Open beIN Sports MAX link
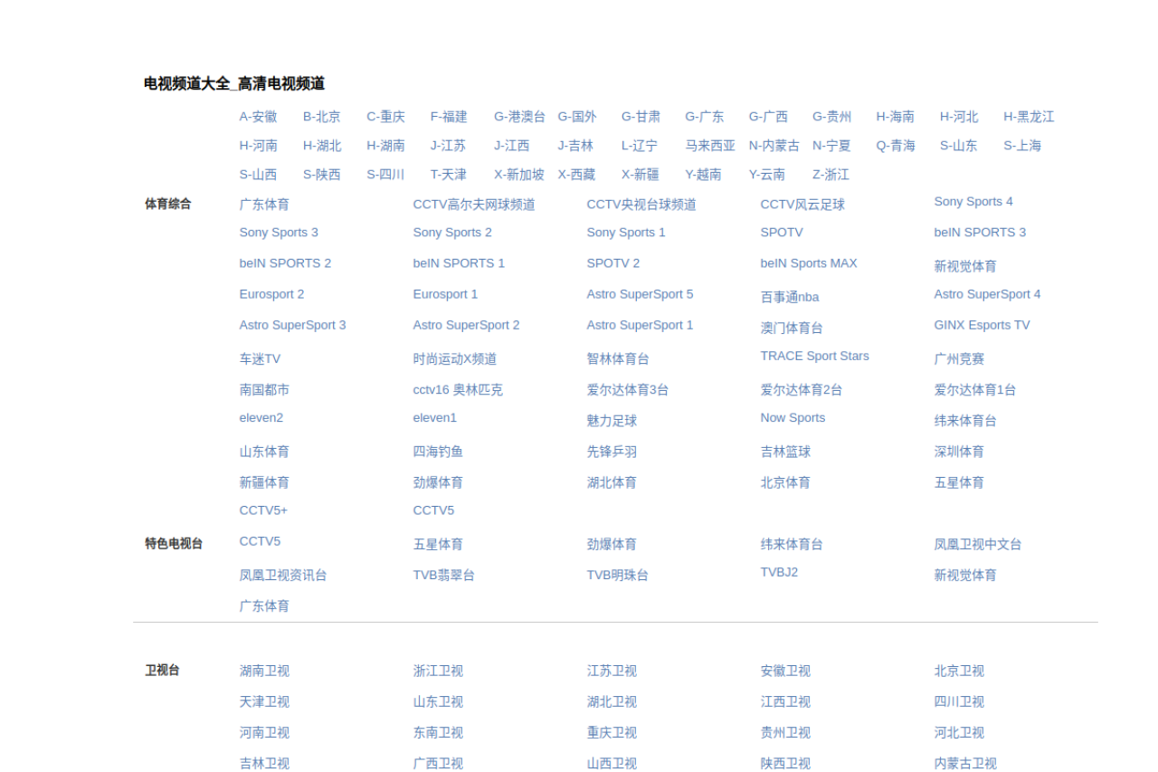This screenshot has height=772, width=1158. click(x=809, y=263)
